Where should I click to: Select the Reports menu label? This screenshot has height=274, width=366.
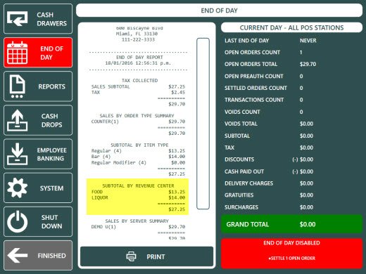pyautogui.click(x=51, y=86)
